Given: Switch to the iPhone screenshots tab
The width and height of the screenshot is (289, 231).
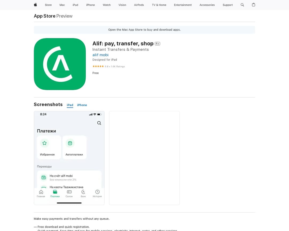Looking at the screenshot, I should point(82,105).
